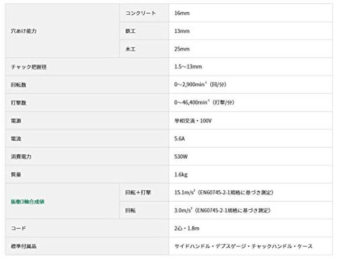Click the 回転数 row label
Image resolution: width=337 pixels, height=261 pixels.
pyautogui.click(x=19, y=85)
